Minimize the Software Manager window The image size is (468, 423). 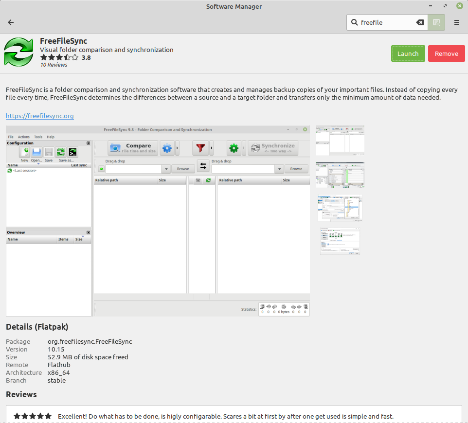click(x=431, y=6)
